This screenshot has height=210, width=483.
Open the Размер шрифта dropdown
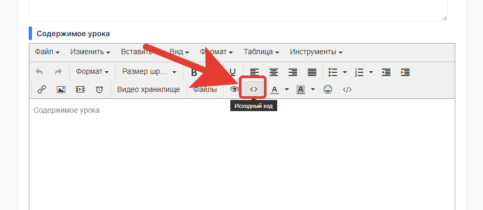(x=149, y=72)
